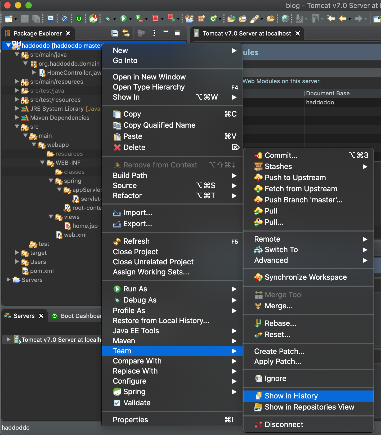Click the New Java Class toolbar icon

213,18
